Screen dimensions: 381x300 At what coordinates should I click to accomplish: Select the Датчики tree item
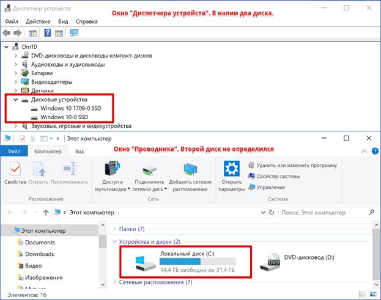pos(42,90)
